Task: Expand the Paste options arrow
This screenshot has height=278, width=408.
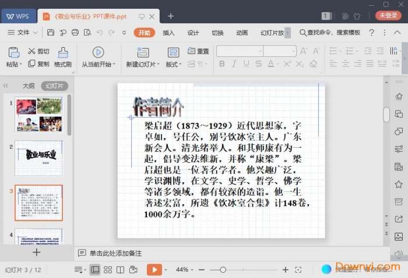Action: pyautogui.click(x=21, y=64)
